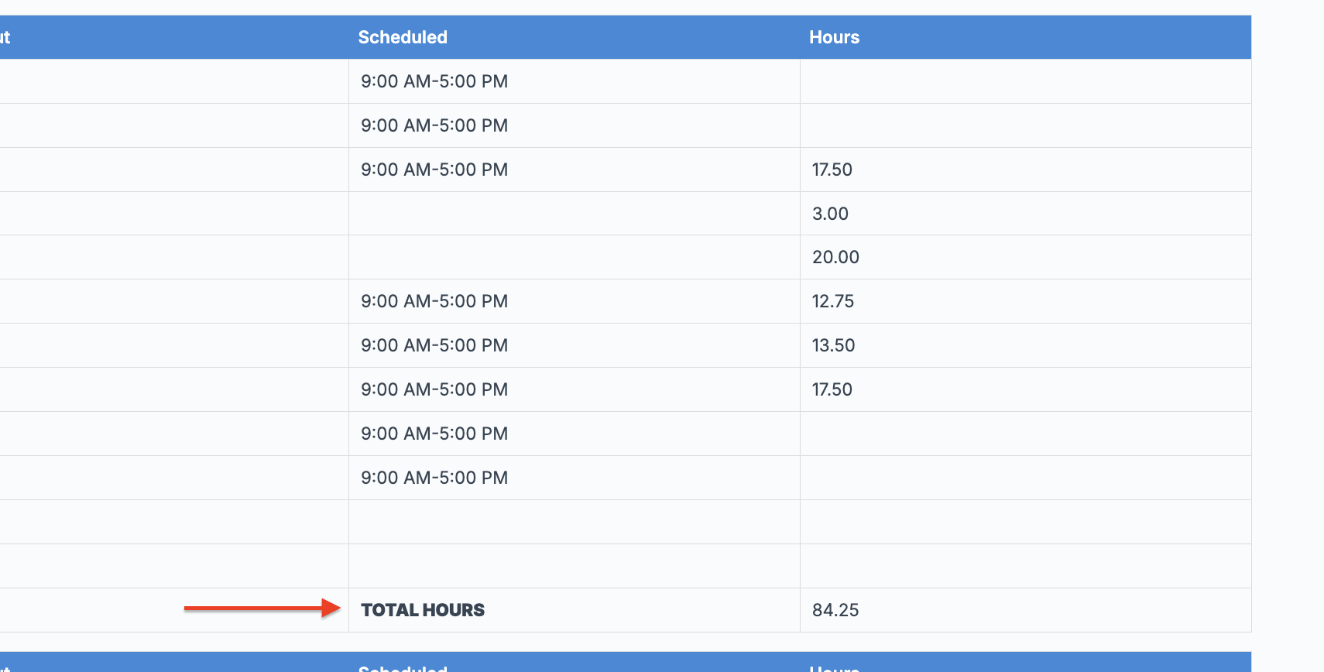Click the Scheduled column header
The image size is (1324, 672).
tap(403, 37)
